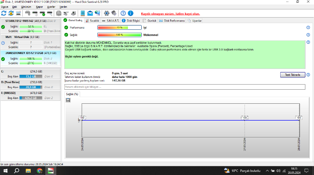314x175 pixels.
Task: Click Testi Tekrarla button
Action: pyautogui.click(x=292, y=75)
